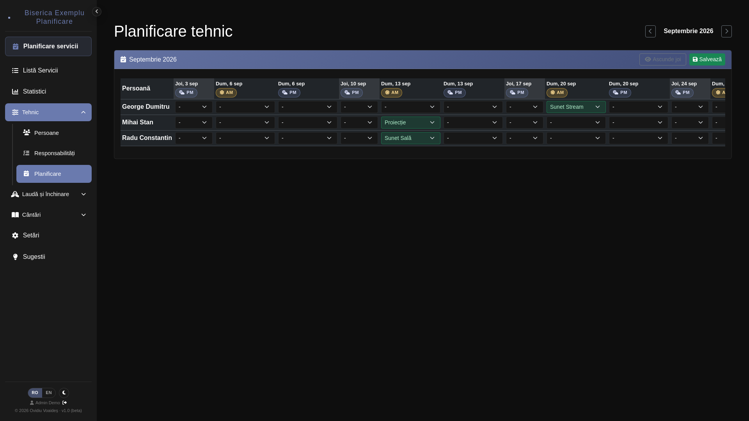
Task: Open Setări gear settings page
Action: click(48, 235)
